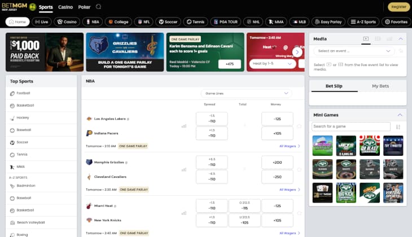Open stats icon for Heat vs Knicks
The width and height of the screenshot is (412, 237).
click(184, 213)
